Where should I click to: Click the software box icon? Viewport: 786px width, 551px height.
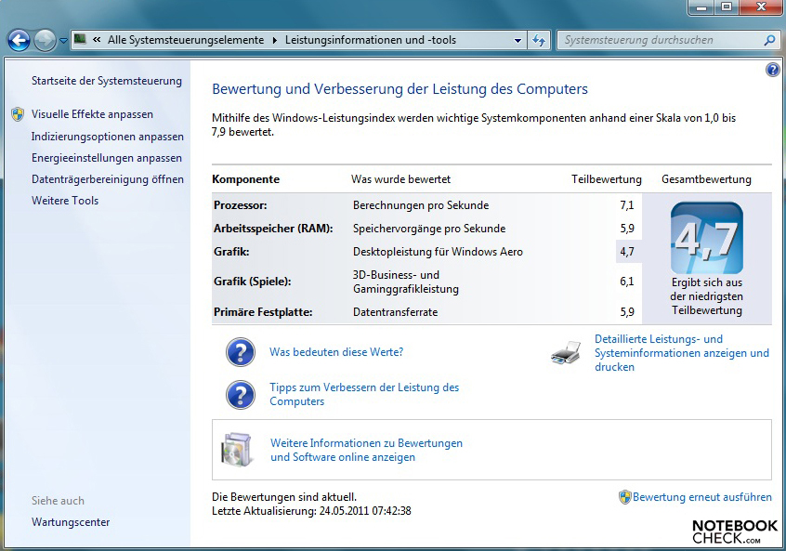(x=237, y=450)
